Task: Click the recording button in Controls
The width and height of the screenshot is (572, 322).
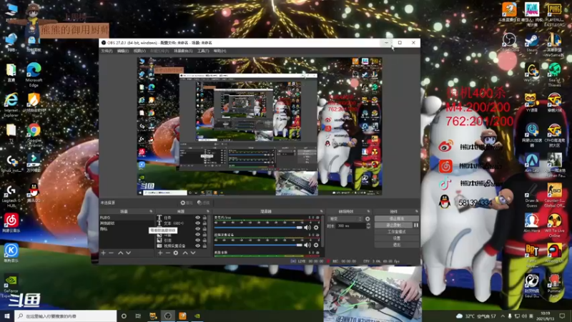Action: coord(393,225)
